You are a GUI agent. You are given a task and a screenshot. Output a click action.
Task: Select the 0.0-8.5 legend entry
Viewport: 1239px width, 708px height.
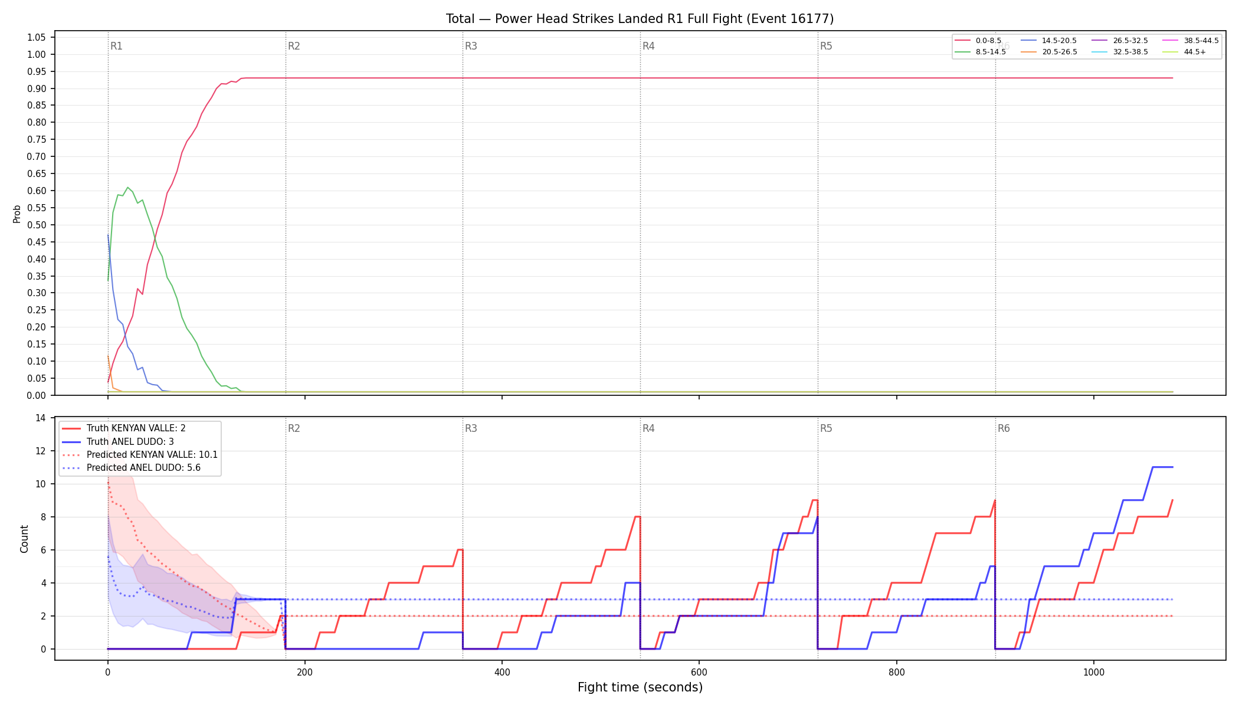[x=978, y=41]
